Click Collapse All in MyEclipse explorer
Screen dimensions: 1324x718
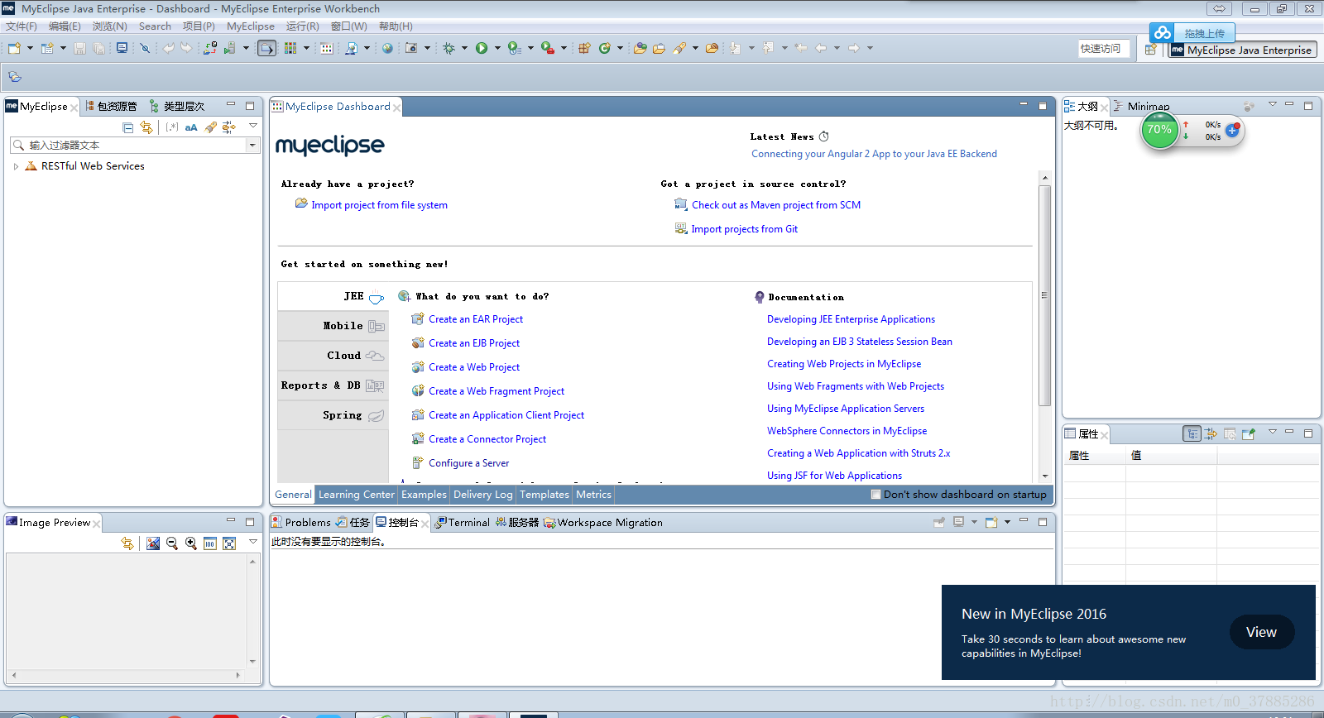[127, 127]
